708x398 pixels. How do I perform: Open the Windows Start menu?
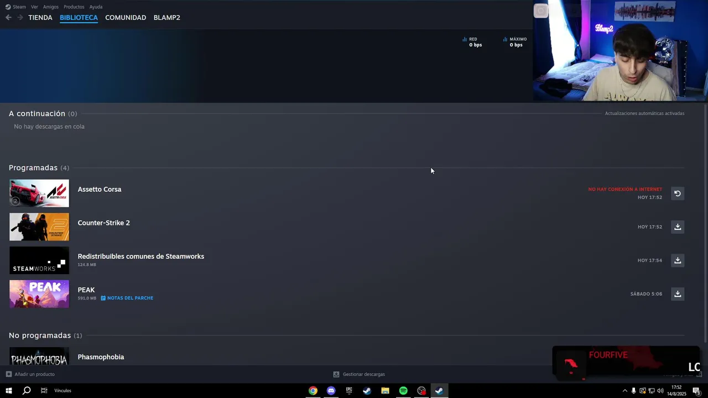[x=9, y=391]
